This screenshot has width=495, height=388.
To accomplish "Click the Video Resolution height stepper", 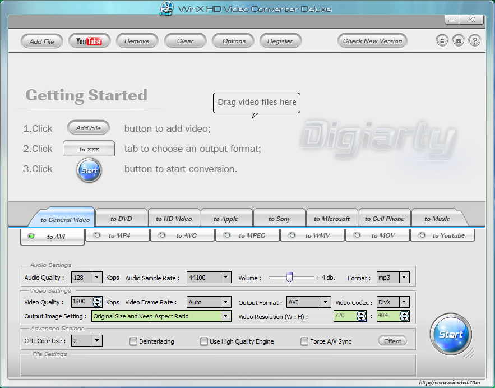I will point(404,316).
